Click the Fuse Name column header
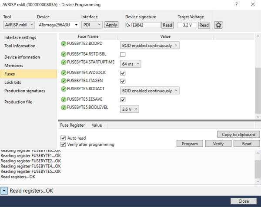The height and width of the screenshot is (207, 261). pos(88,36)
